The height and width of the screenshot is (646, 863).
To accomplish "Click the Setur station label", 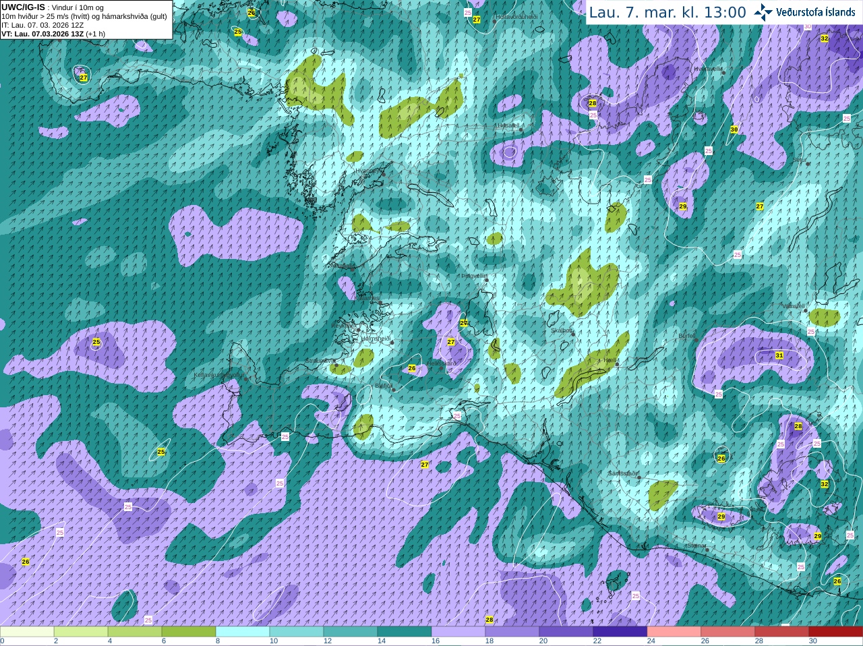I will point(800,160).
